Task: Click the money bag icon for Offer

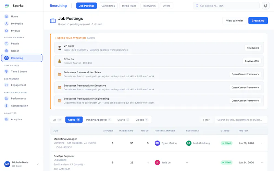Action: click(60, 61)
